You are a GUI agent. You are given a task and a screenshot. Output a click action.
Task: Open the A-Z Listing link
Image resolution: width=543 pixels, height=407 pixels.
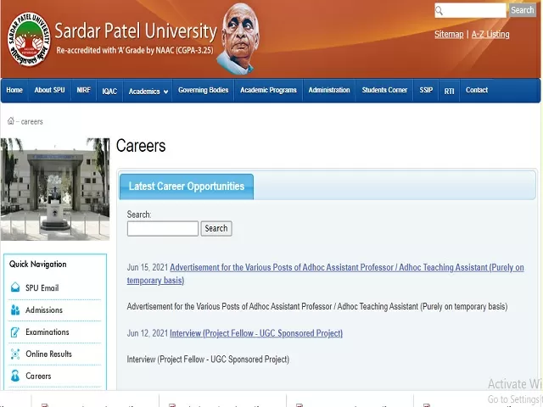tap(490, 34)
